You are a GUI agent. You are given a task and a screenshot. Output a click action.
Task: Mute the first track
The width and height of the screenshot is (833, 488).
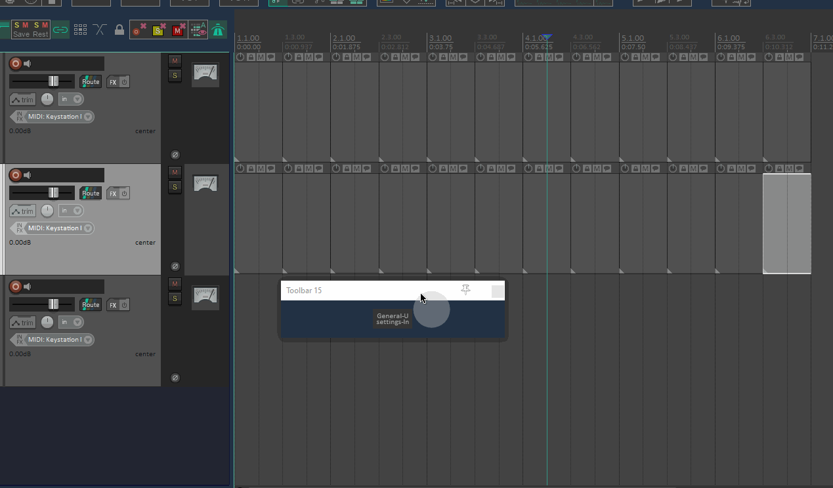click(175, 61)
